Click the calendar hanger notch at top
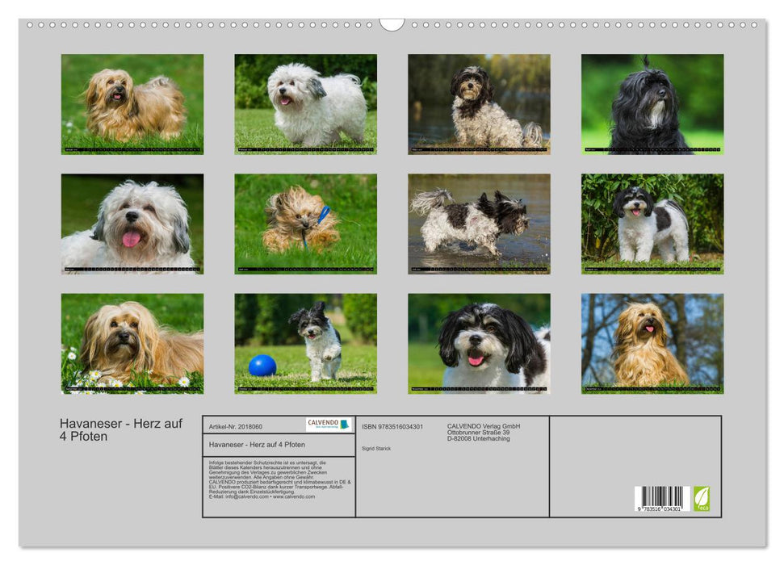Image resolution: width=784 pixels, height=565 pixels. 392,25
